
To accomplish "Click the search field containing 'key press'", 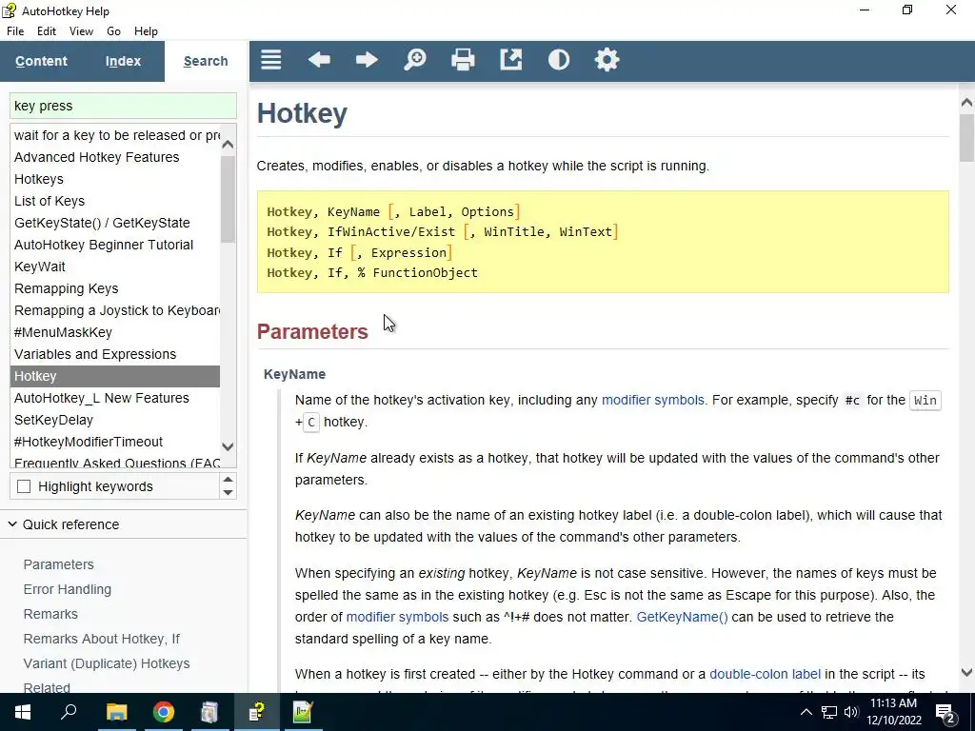I will click(123, 106).
